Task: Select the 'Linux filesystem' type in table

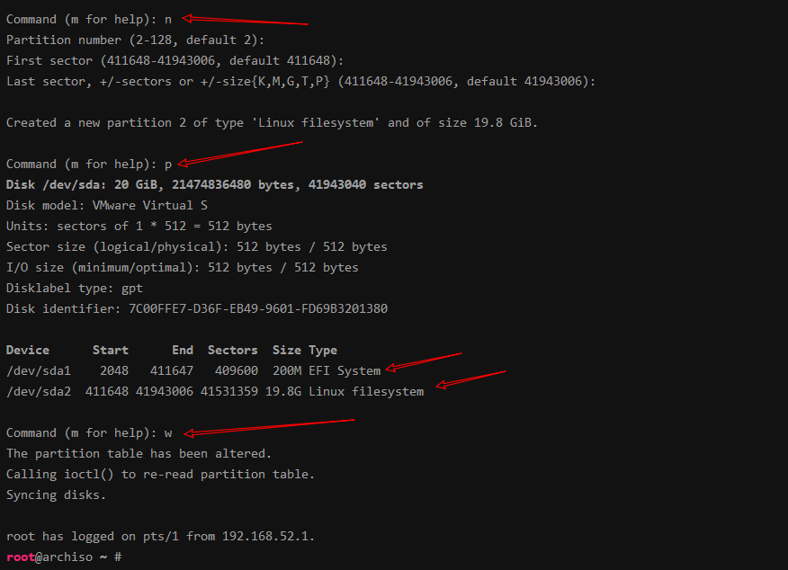Action: tap(366, 392)
